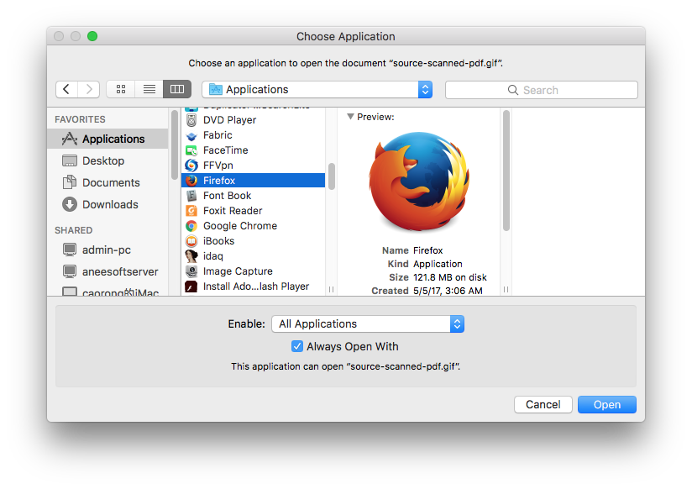Select admin-pc label under Shared
This screenshot has height=489, width=692.
[x=107, y=250]
